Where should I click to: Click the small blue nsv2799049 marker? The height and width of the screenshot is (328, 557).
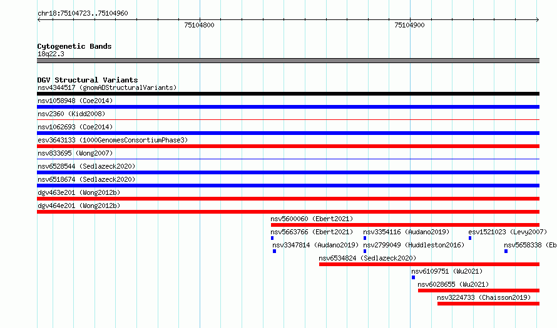pos(365,251)
